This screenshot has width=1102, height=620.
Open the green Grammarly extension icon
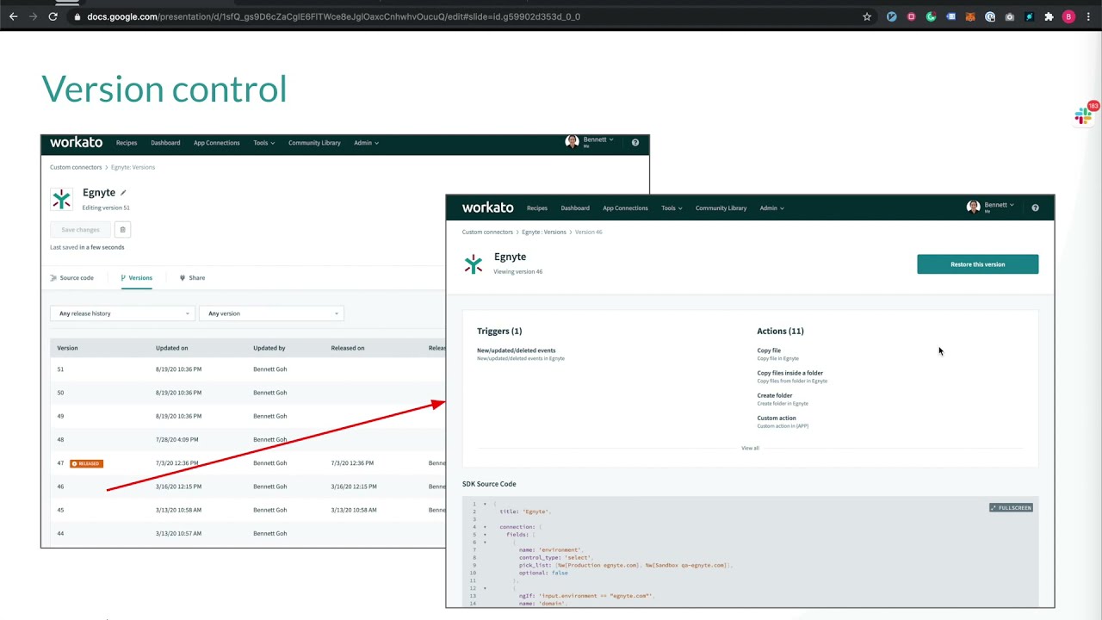click(931, 16)
